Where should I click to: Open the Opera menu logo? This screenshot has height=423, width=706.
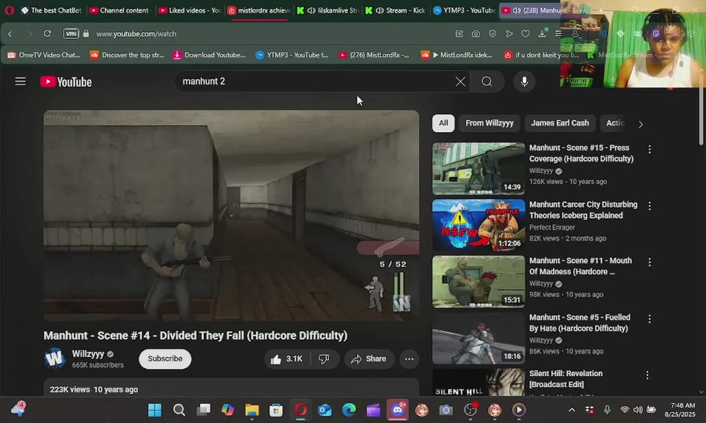(9, 10)
